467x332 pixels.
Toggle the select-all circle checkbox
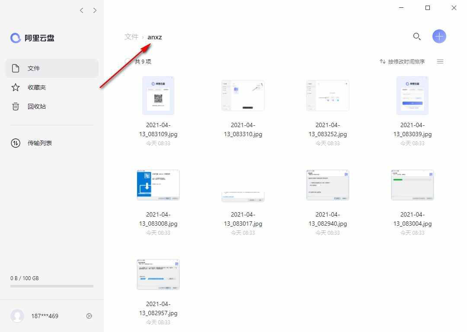click(128, 61)
